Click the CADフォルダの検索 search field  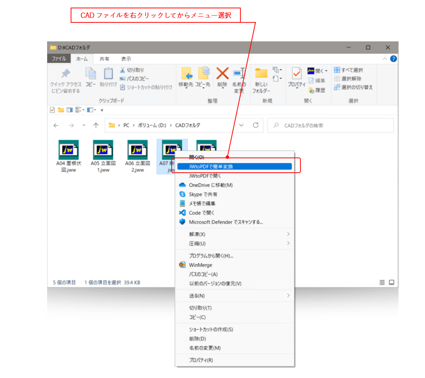coord(334,125)
